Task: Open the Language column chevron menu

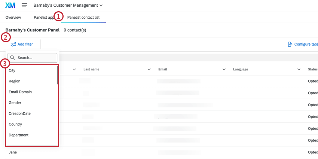Action: coord(299,69)
